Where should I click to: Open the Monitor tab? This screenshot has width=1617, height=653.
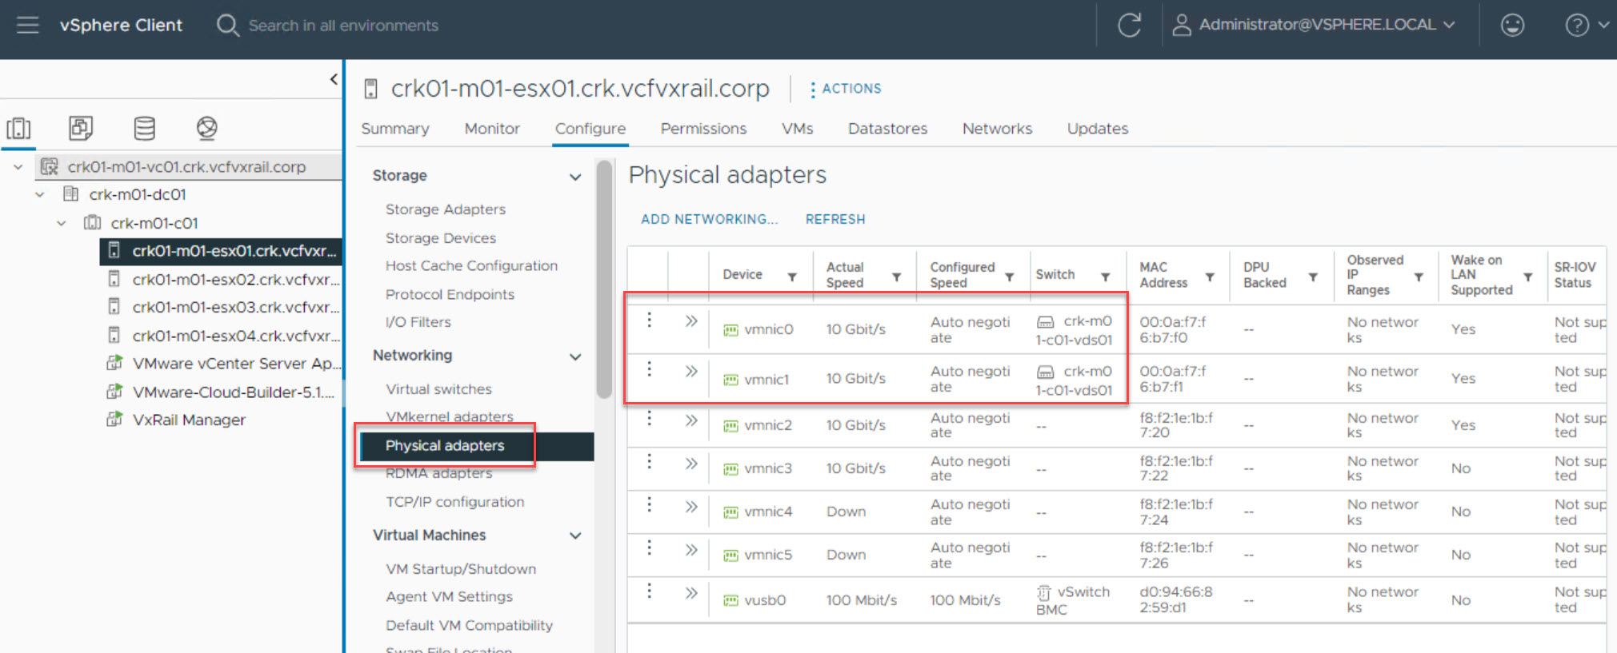click(x=491, y=129)
